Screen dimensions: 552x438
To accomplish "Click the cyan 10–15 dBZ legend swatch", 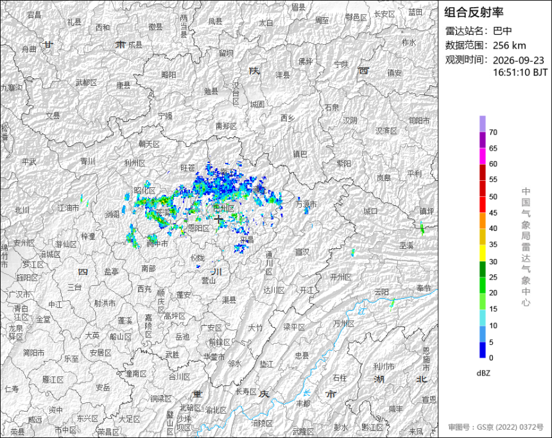I will 482,317.
